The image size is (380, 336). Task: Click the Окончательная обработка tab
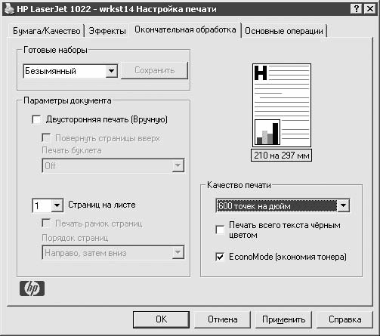185,29
